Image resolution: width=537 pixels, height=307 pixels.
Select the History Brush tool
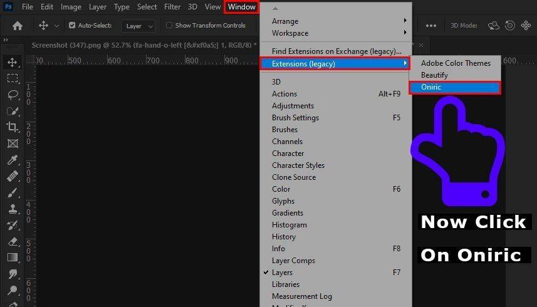[x=13, y=225]
